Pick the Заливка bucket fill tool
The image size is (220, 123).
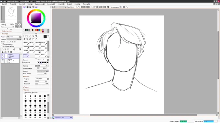pyautogui.click(x=26, y=51)
